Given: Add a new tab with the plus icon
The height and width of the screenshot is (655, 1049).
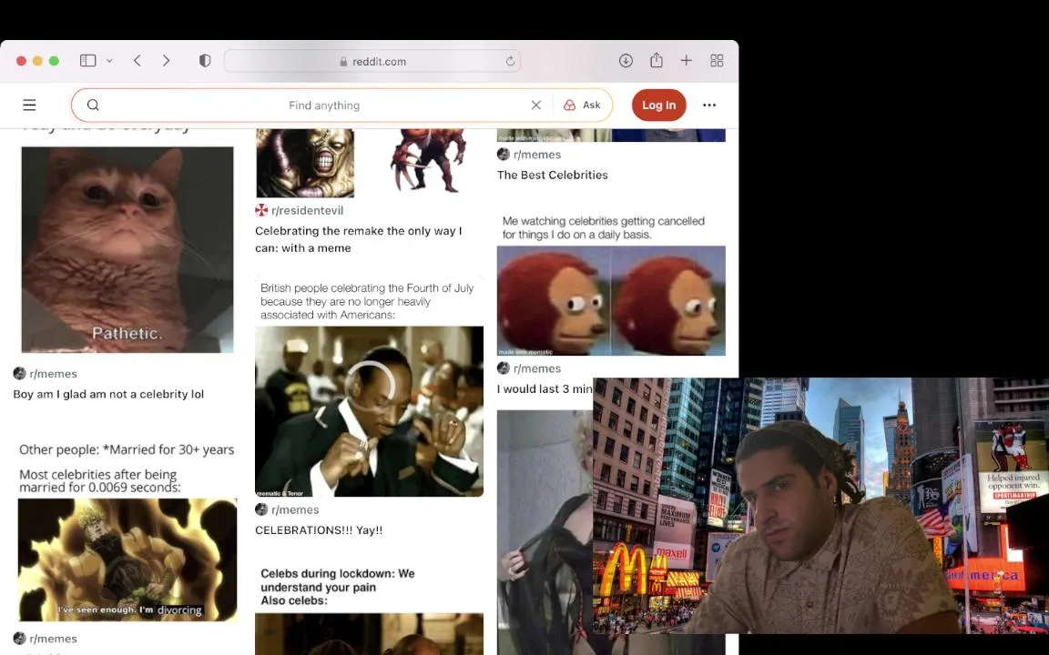Looking at the screenshot, I should [687, 61].
